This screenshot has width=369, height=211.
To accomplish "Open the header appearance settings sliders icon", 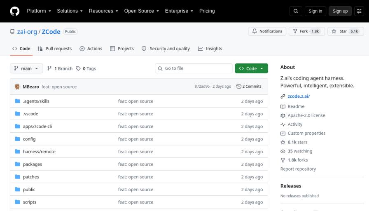I will 359,11.
